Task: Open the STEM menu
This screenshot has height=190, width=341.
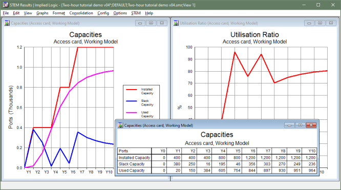Action: pyautogui.click(x=136, y=13)
